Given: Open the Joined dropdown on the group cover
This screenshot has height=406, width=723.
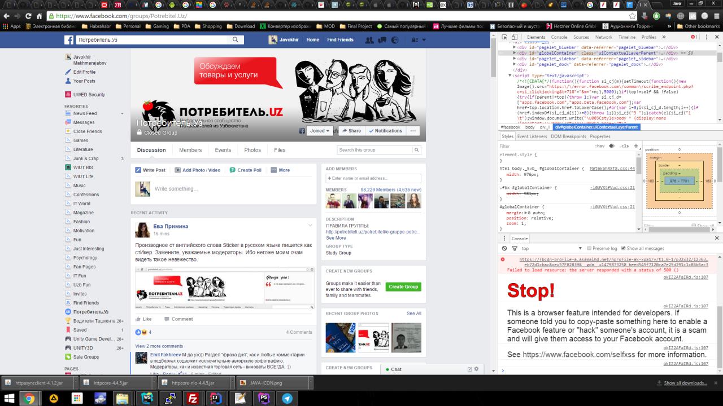Looking at the screenshot, I should (320, 131).
